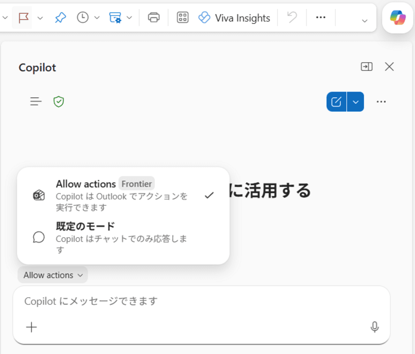
Task: Click the green protection shield icon
Action: [59, 102]
